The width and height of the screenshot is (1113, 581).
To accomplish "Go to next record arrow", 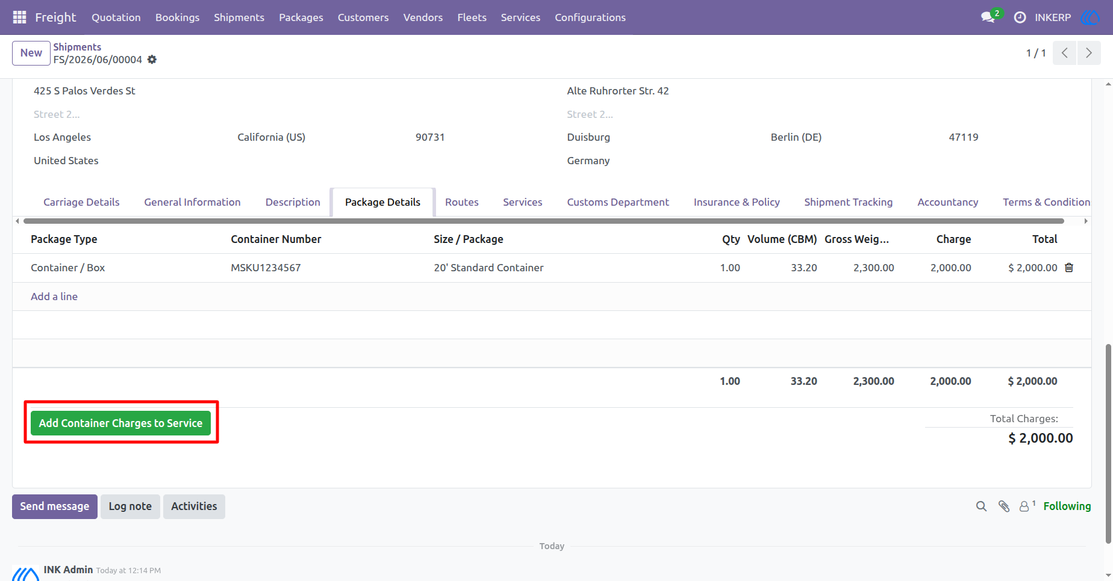I will [1089, 53].
